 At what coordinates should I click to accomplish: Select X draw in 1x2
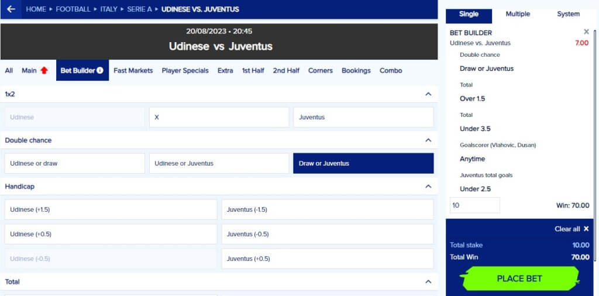point(219,117)
